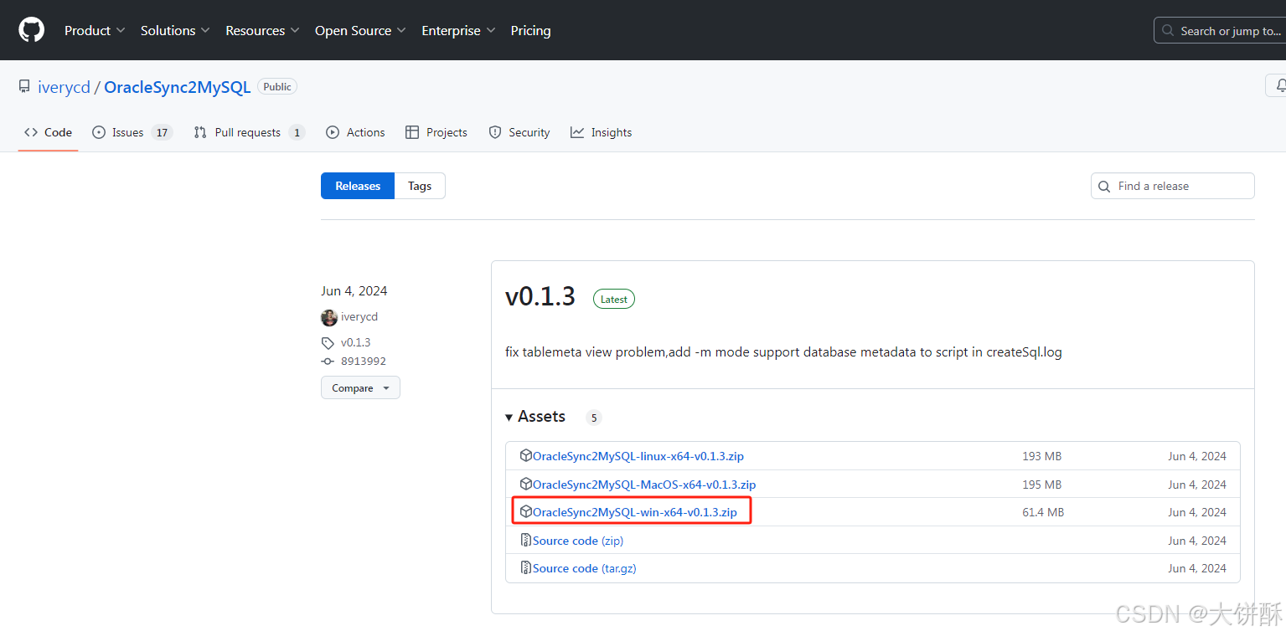Click the Assets count badge 5
Image resolution: width=1286 pixels, height=636 pixels.
click(594, 418)
